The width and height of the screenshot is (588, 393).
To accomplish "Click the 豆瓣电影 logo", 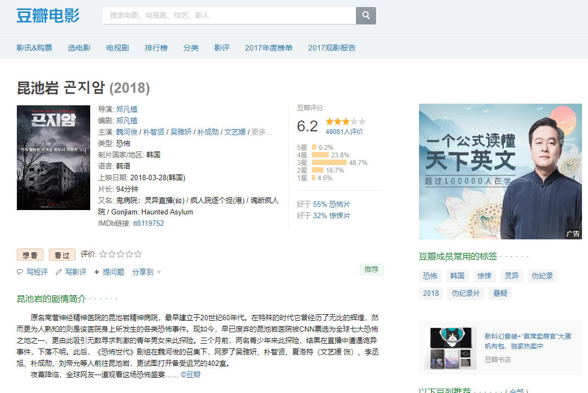I will [48, 16].
